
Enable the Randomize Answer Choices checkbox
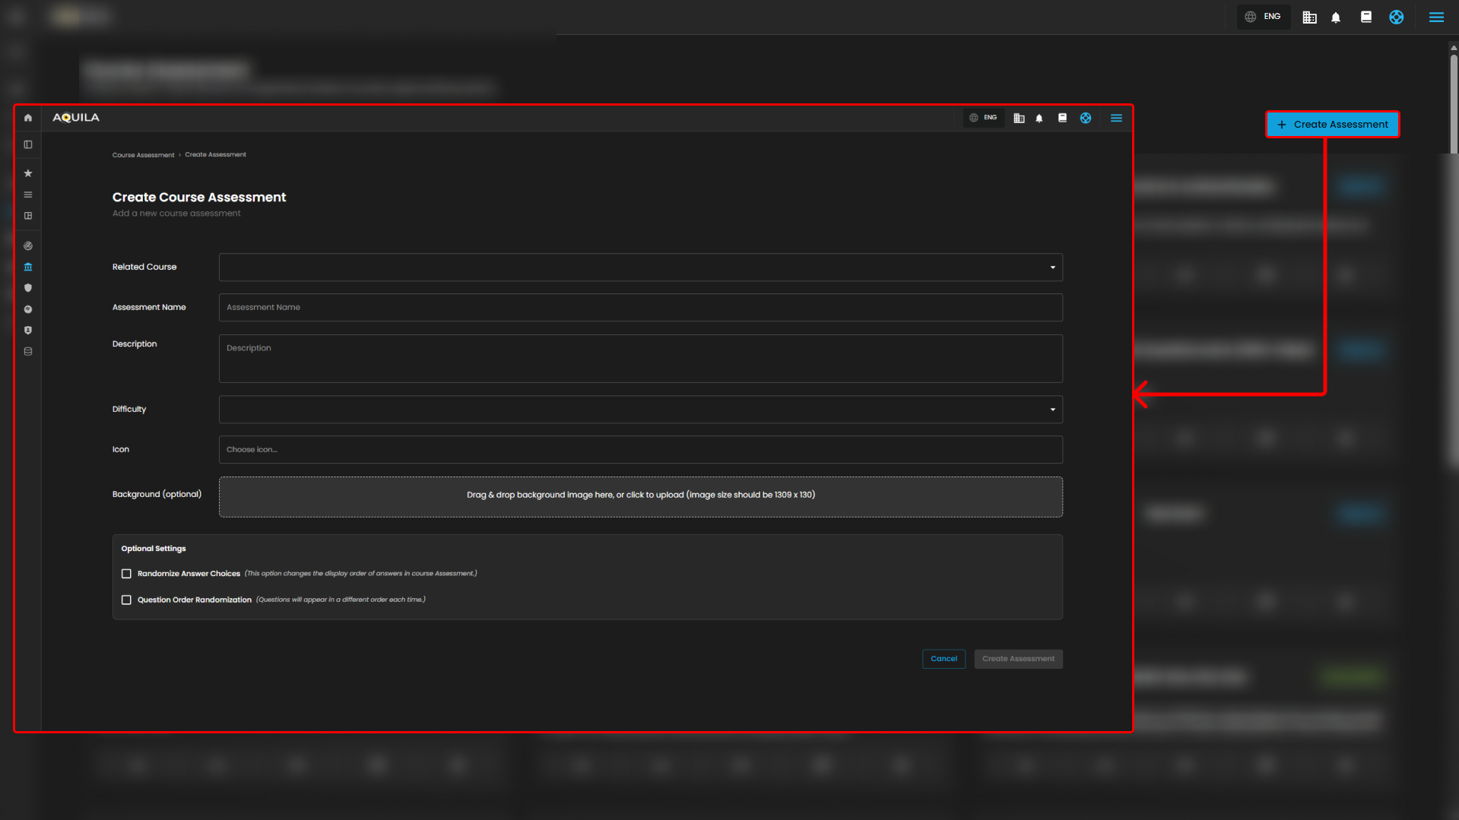(x=126, y=574)
